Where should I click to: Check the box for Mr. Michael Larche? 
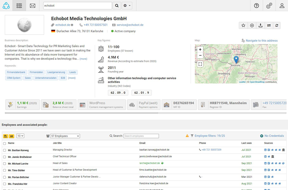click(x=4, y=164)
